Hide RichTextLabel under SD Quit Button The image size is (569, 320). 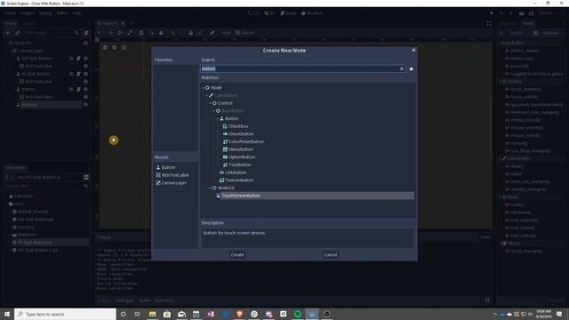point(85,66)
